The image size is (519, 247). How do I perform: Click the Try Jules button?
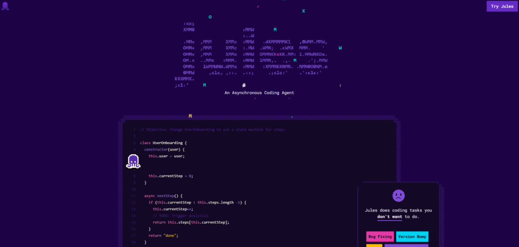pyautogui.click(x=502, y=6)
